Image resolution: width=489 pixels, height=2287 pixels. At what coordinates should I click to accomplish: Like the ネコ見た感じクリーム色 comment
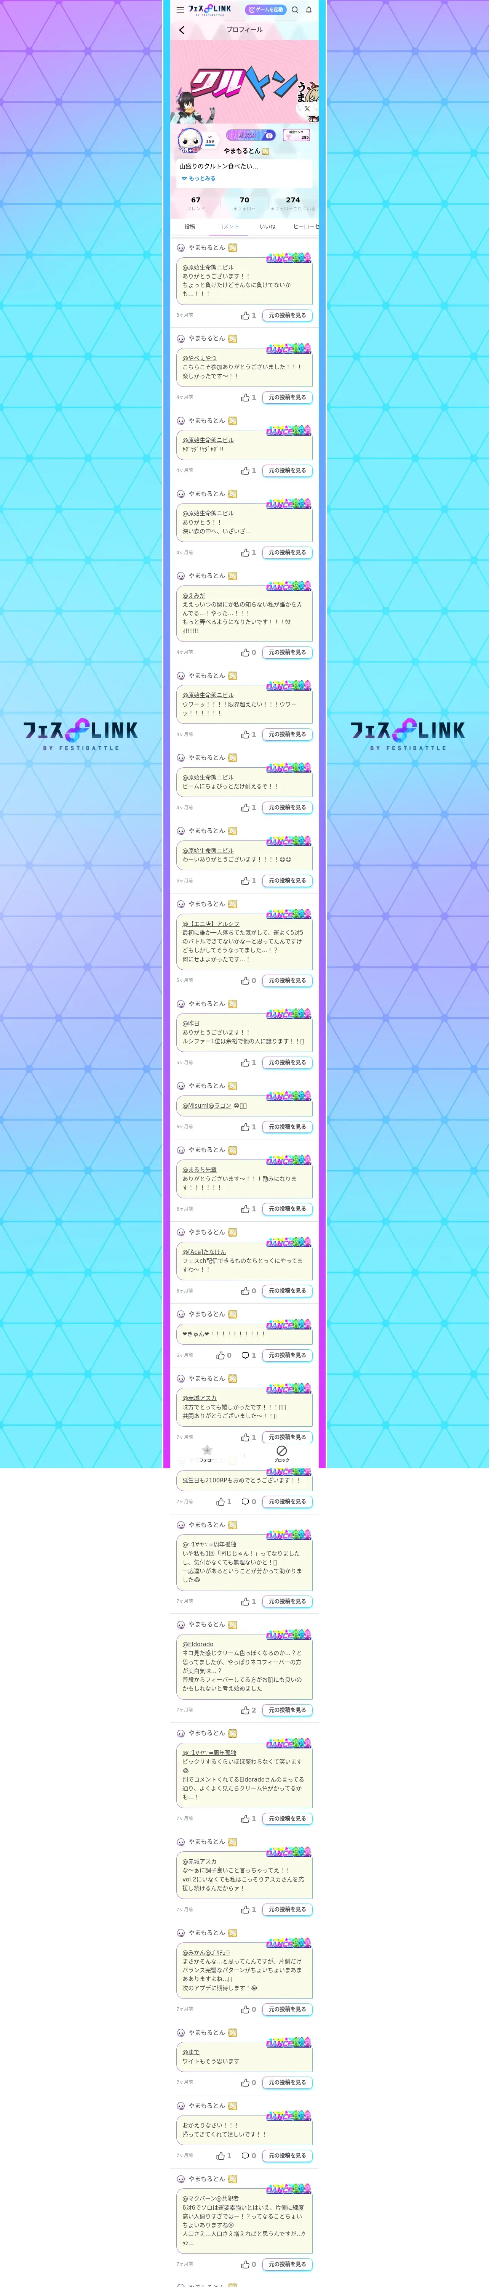point(245,1710)
